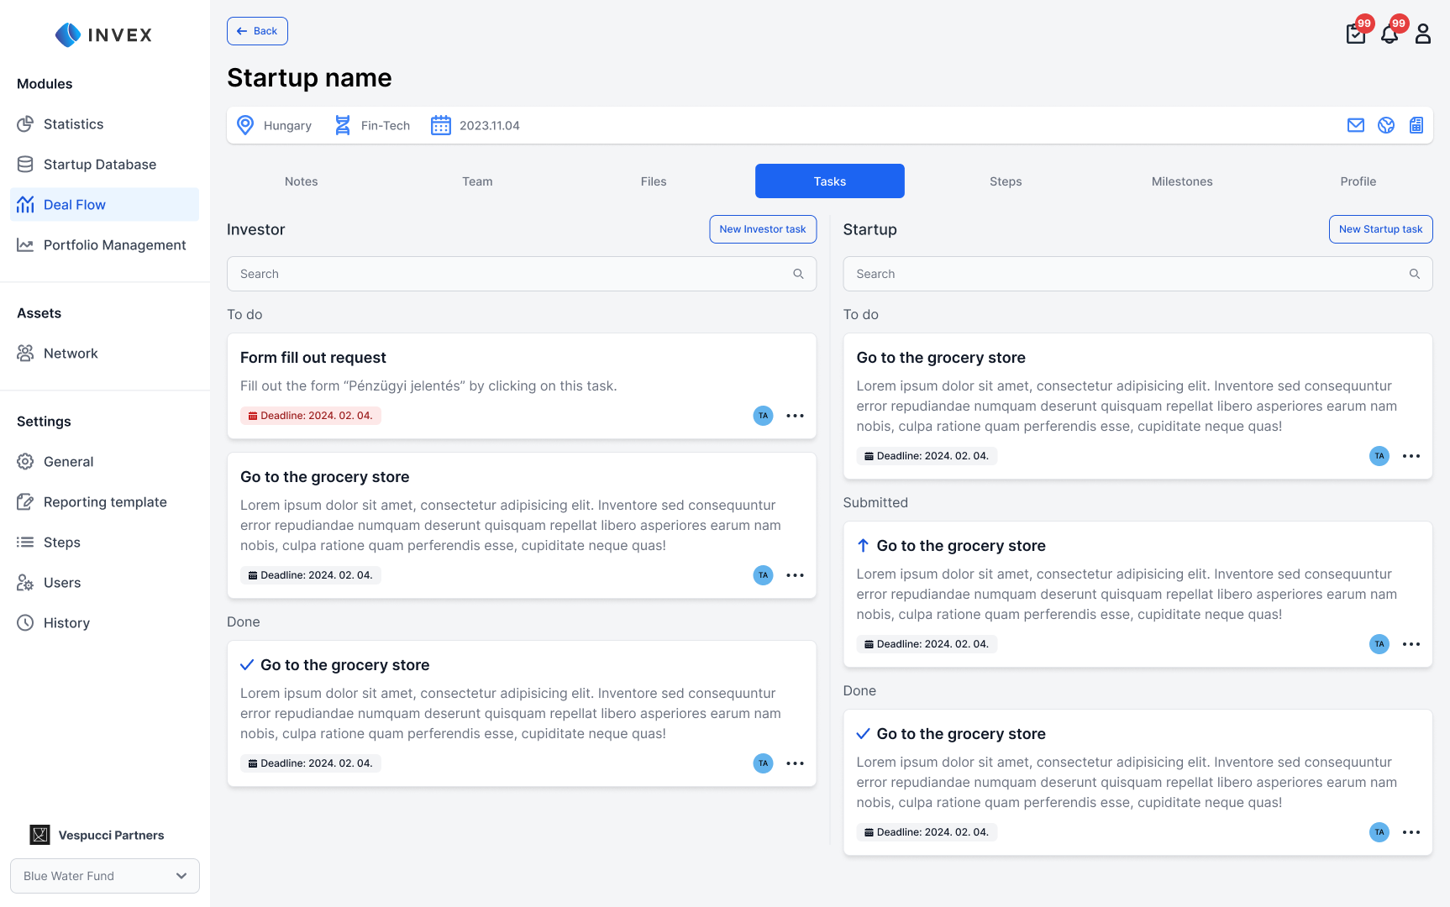
Task: Click the Startup tasks search field
Action: [1126, 274]
